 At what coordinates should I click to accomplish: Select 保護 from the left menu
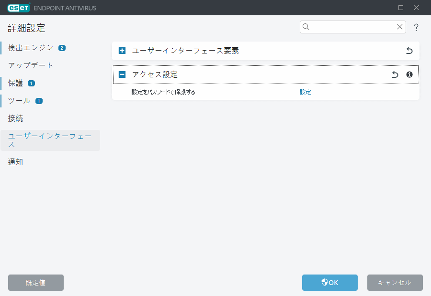[x=15, y=83]
